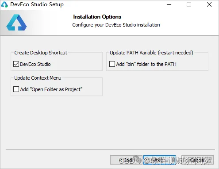
Task: Click the "Update PATH Variable (restart needed)" label
Action: click(x=151, y=53)
